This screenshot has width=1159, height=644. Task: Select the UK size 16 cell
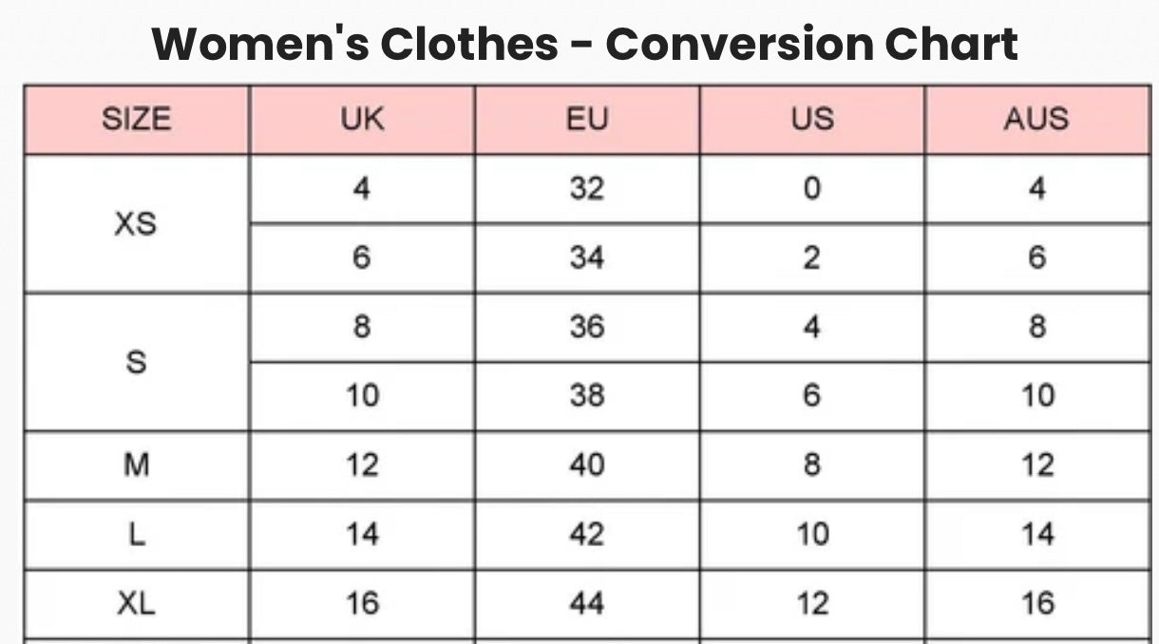362,603
